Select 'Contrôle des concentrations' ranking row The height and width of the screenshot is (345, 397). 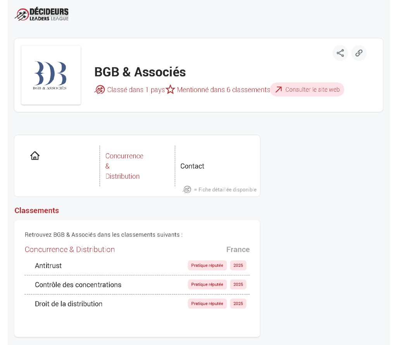[x=137, y=285]
